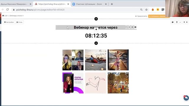Click the 08:12:35 countdown timer
This screenshot has height=106, width=189.
pos(96,36)
